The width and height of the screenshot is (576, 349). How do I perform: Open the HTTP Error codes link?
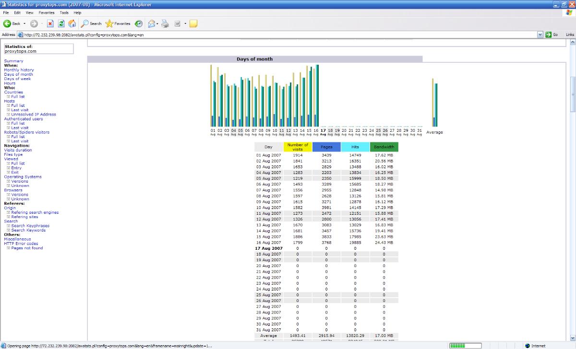(21, 244)
